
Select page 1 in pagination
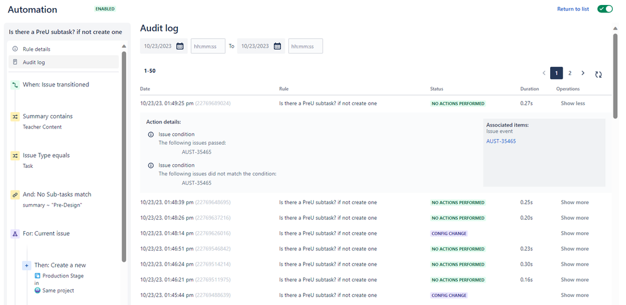pos(556,73)
